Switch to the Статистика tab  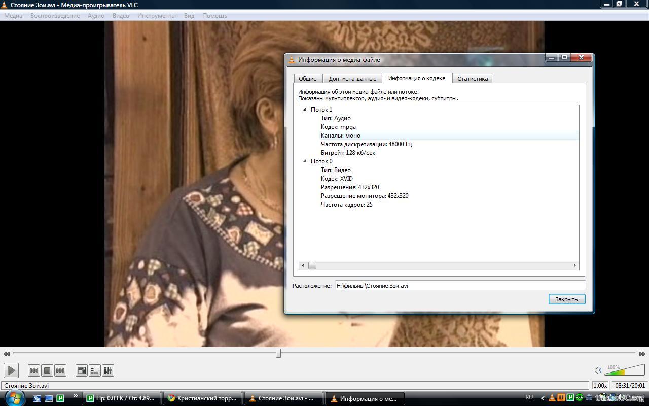(x=472, y=79)
